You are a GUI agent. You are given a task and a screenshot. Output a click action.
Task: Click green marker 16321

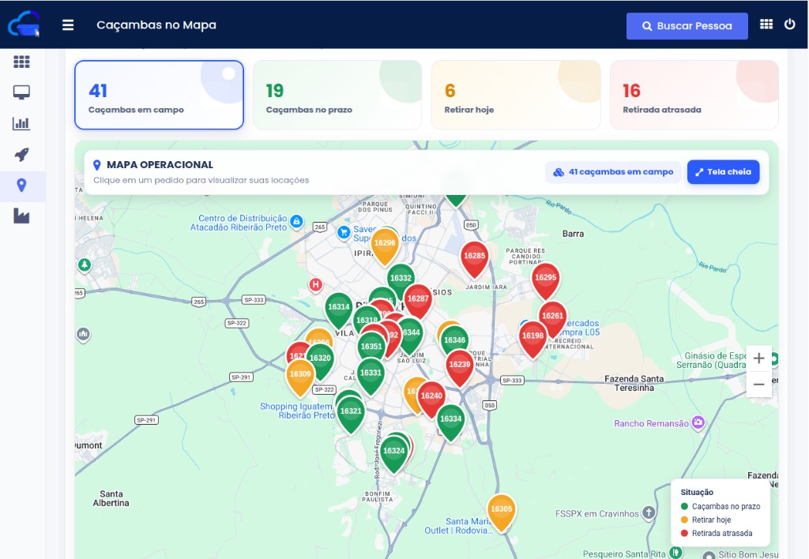(351, 411)
